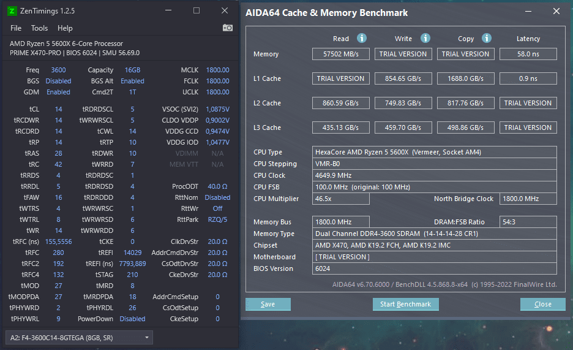The height and width of the screenshot is (350, 573).
Task: Click the DRAM:FSB Ratio 54:3 field
Action: (x=528, y=222)
